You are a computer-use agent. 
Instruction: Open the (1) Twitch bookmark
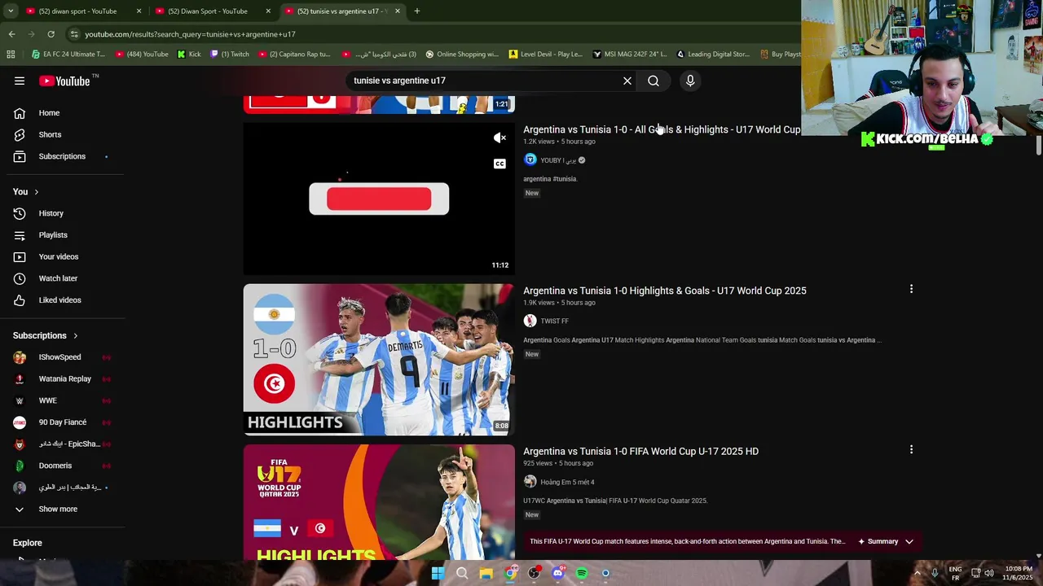230,55
